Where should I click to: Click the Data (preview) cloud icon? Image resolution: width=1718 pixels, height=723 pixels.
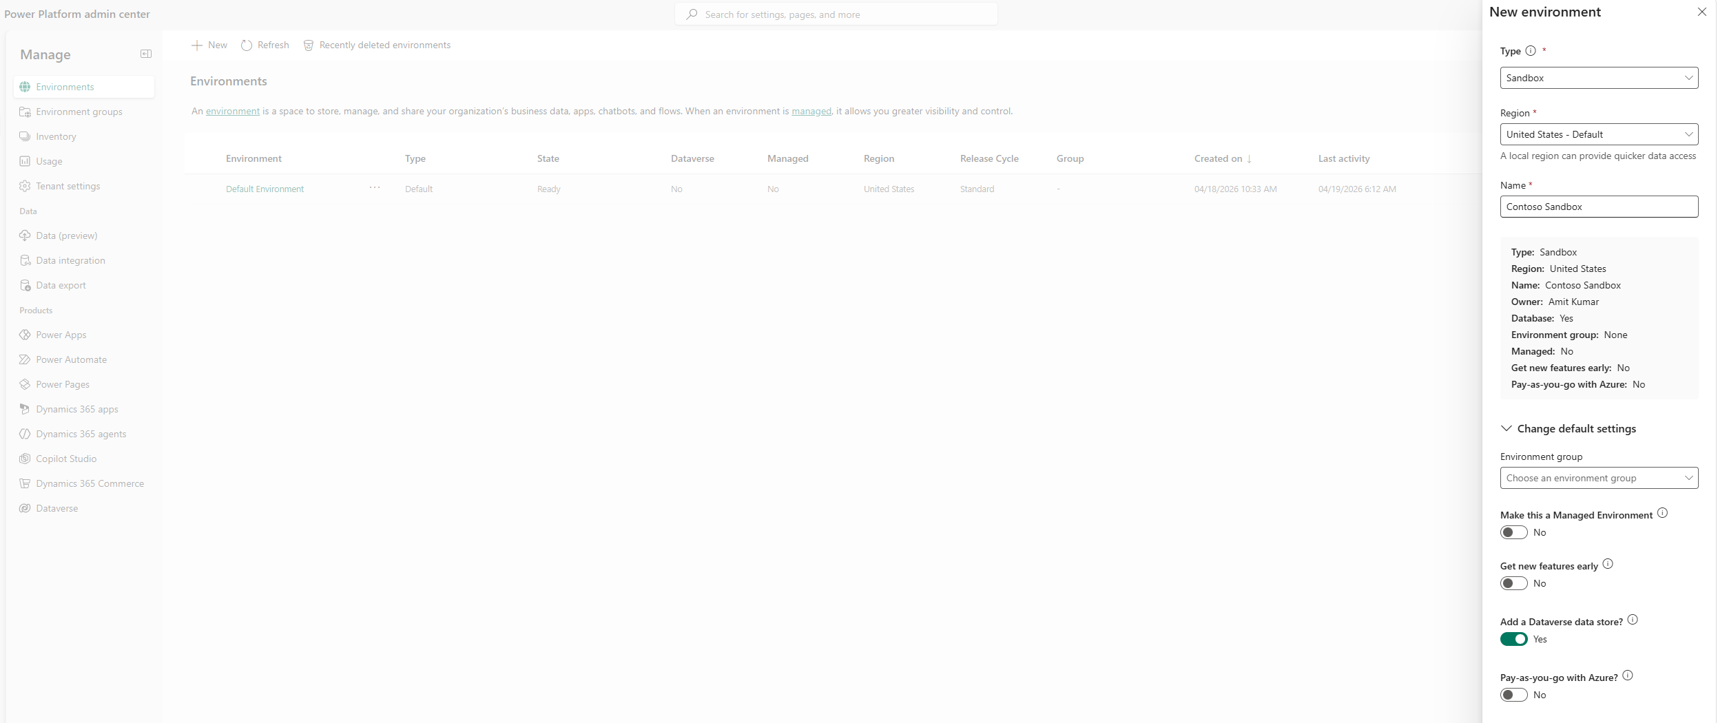coord(25,235)
